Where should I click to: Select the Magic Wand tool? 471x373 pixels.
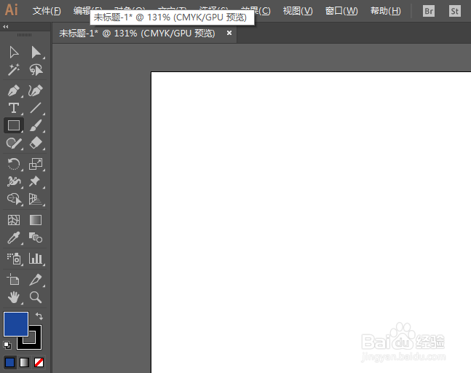pyautogui.click(x=14, y=70)
